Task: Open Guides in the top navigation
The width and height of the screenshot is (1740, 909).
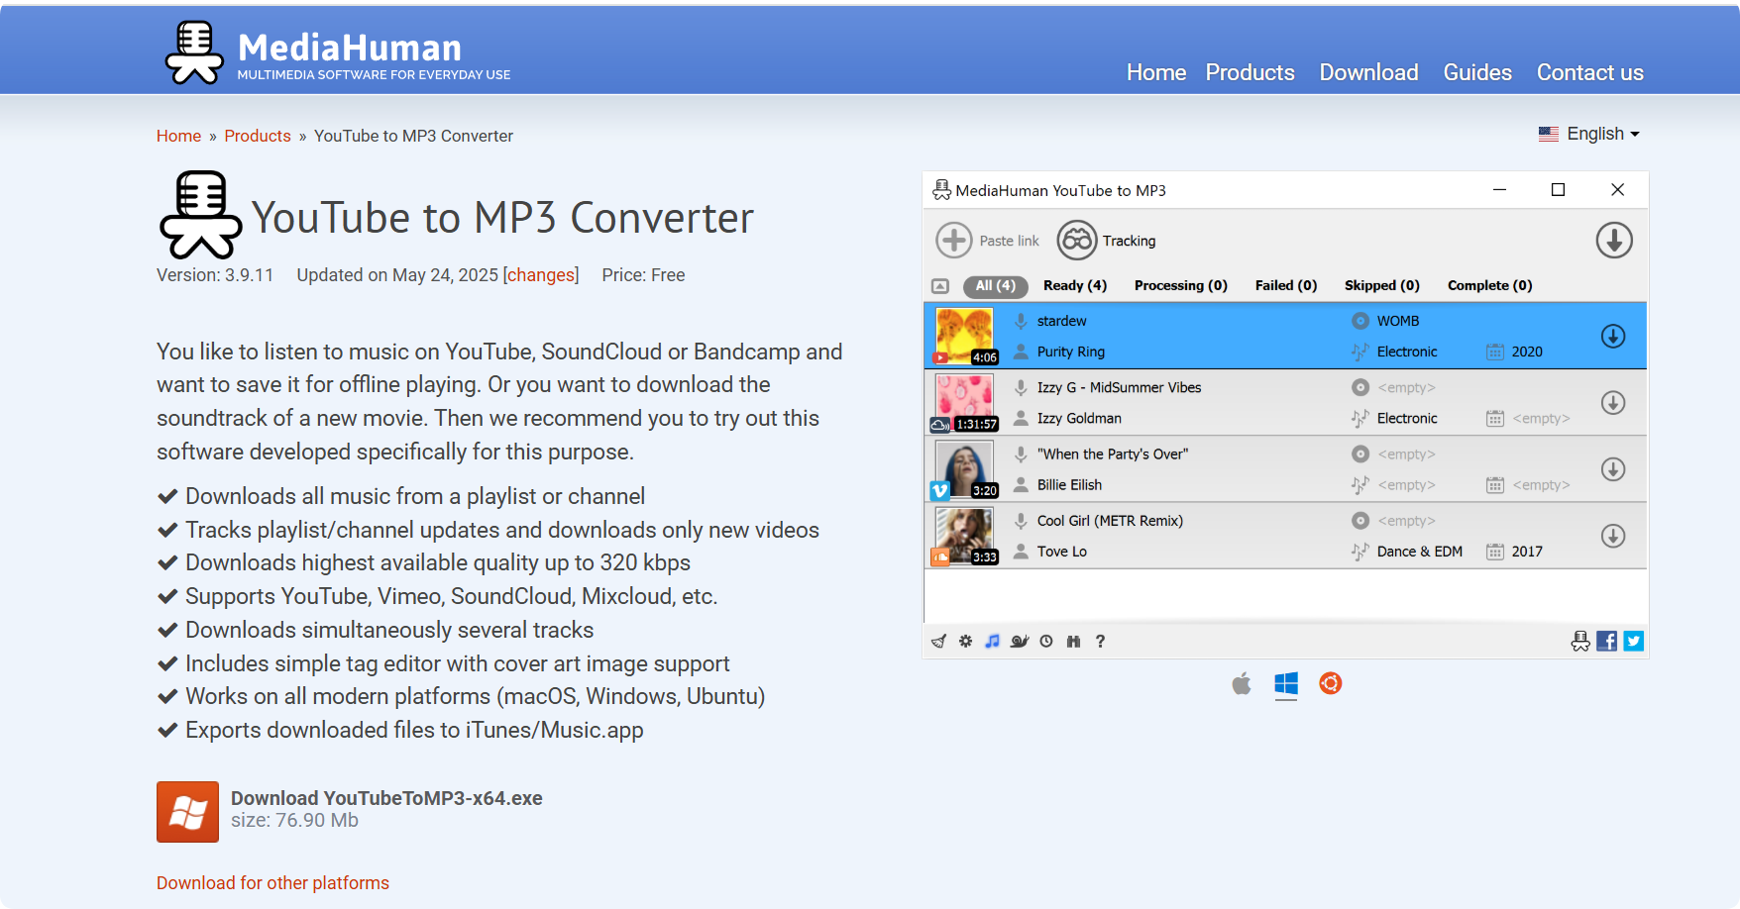Action: [1477, 72]
